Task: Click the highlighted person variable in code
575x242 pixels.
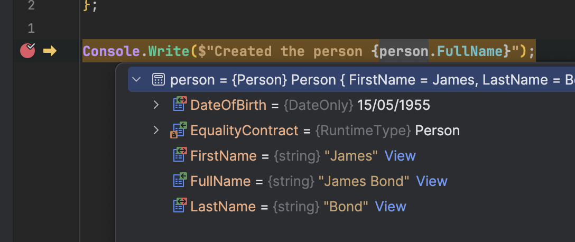Action: 403,51
